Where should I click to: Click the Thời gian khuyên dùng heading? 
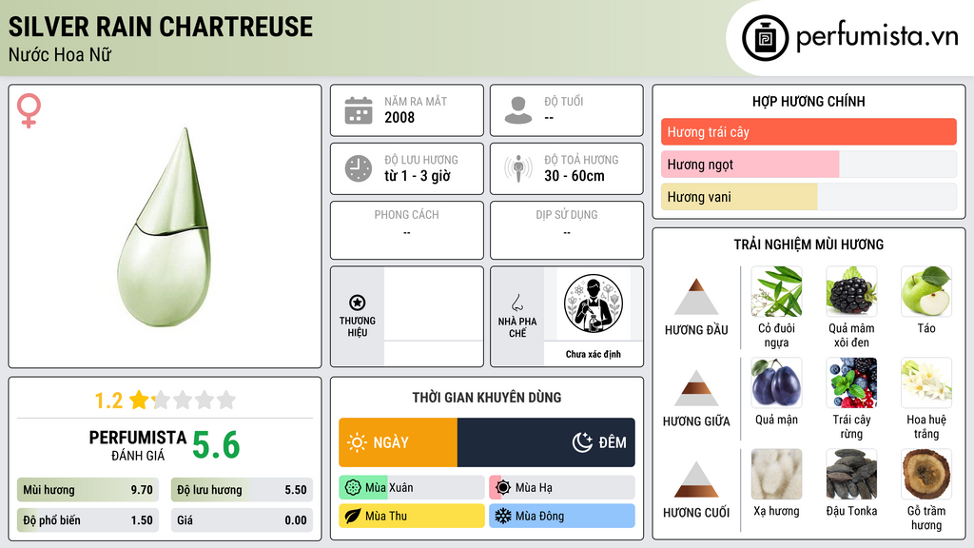click(487, 397)
